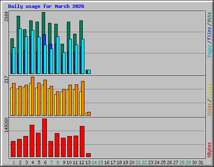Screen dimensions: 214x167
Task: Click day label 16 on the axis
Action: tap(107, 162)
